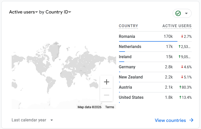The image size is (201, 129).
Task: Click the red down arrow beside Romania's 2.7%
Action: [182, 37]
